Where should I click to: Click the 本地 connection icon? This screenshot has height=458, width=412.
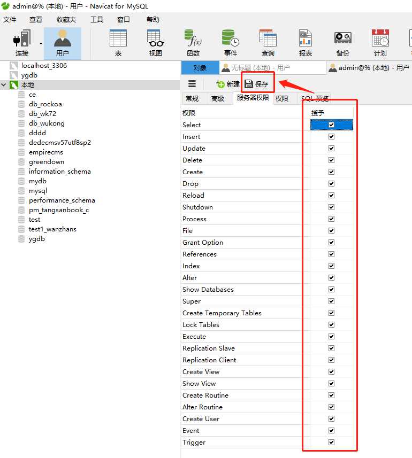[14, 85]
